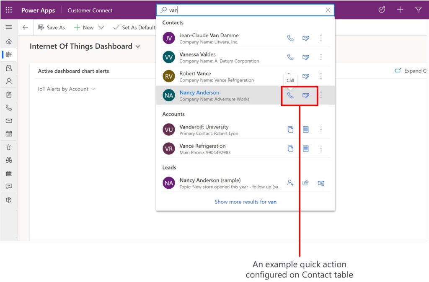
Task: Open the Email section from the sidebar
Action: [8, 120]
